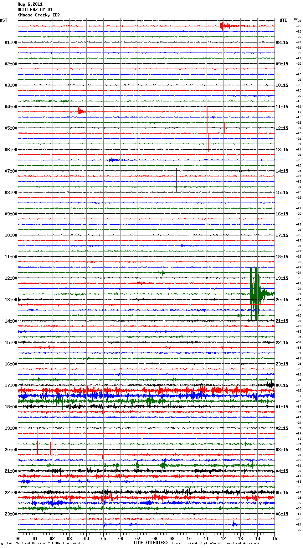The height and width of the screenshot is (548, 303).
Task: Select the 12:00 MST time label
Action: (11, 278)
